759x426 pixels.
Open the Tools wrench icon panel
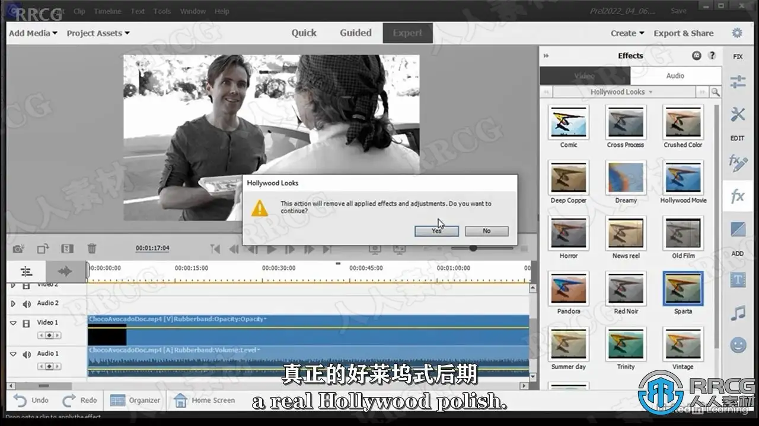click(x=738, y=114)
